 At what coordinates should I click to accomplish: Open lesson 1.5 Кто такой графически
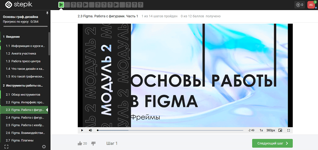point(24,77)
